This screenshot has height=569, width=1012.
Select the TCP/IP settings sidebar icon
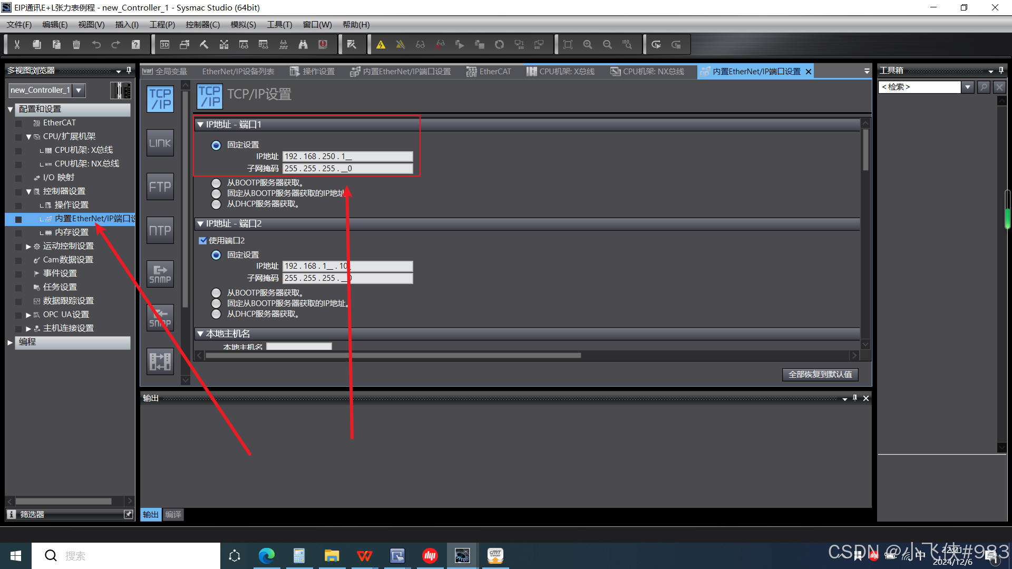click(x=160, y=99)
